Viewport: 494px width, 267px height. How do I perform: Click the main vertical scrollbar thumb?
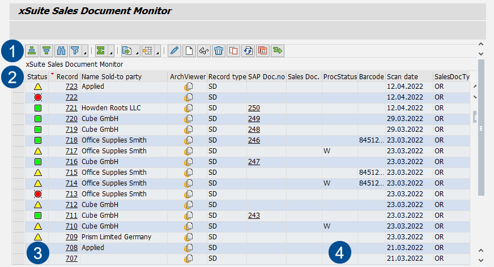(481, 127)
